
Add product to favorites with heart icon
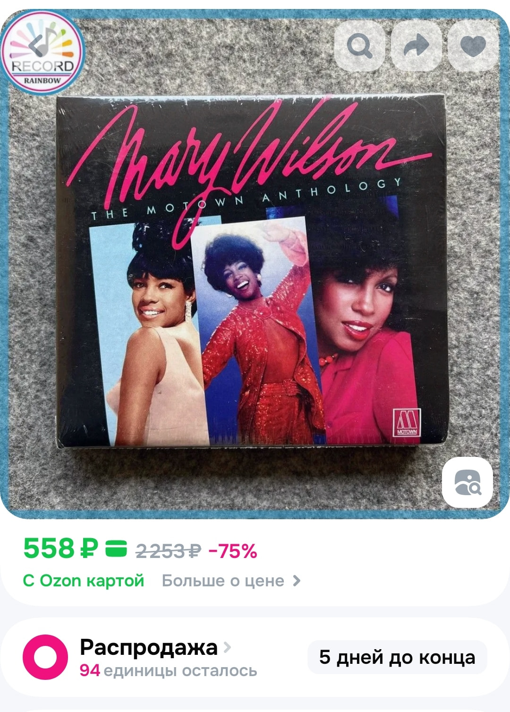(x=473, y=46)
